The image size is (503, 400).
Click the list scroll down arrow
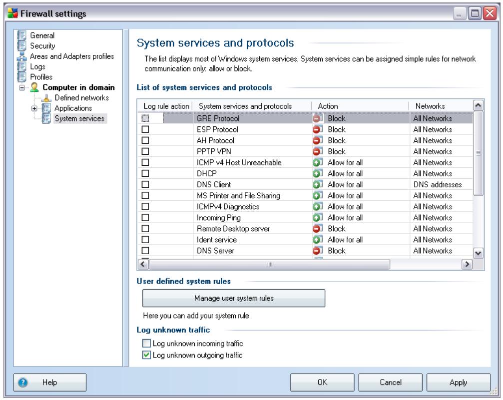[478, 253]
